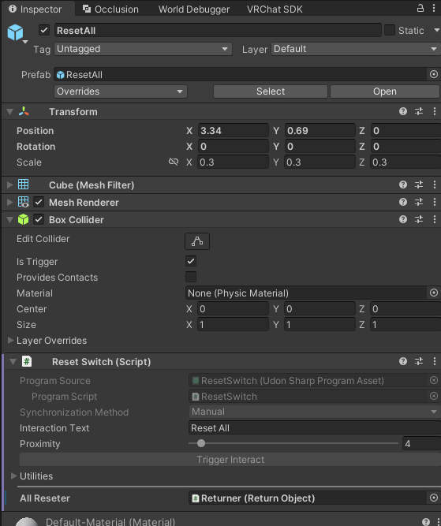The height and width of the screenshot is (526, 441).
Task: Open Reset Switch context menu
Action: click(434, 361)
